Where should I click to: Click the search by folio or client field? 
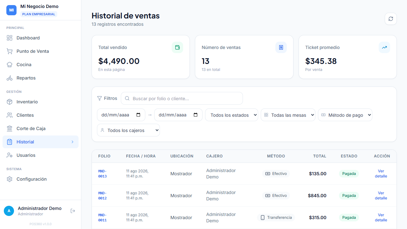point(182,99)
